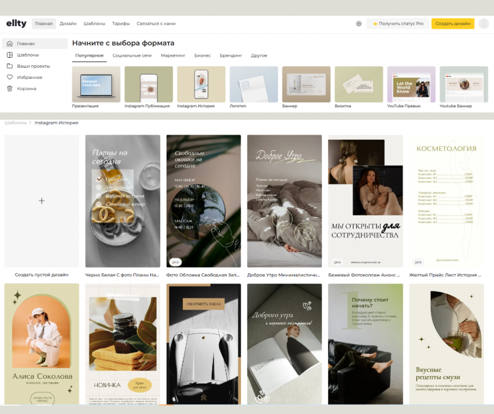Click the user profile avatar icon

click(483, 24)
